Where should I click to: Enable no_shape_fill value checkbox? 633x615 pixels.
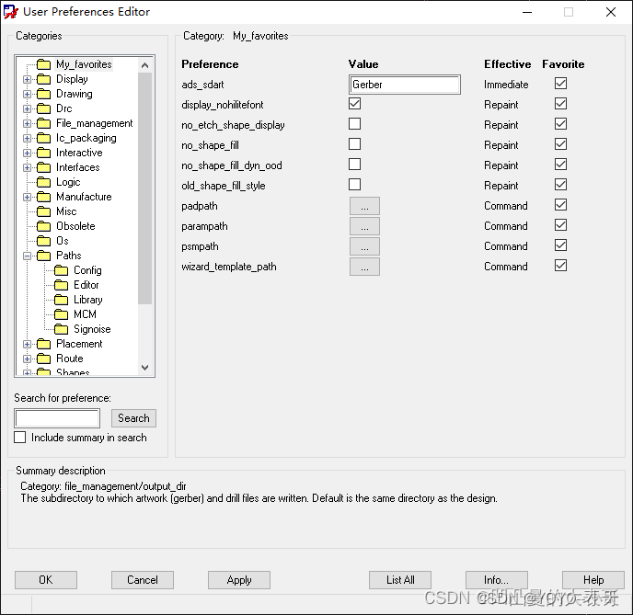tap(355, 144)
